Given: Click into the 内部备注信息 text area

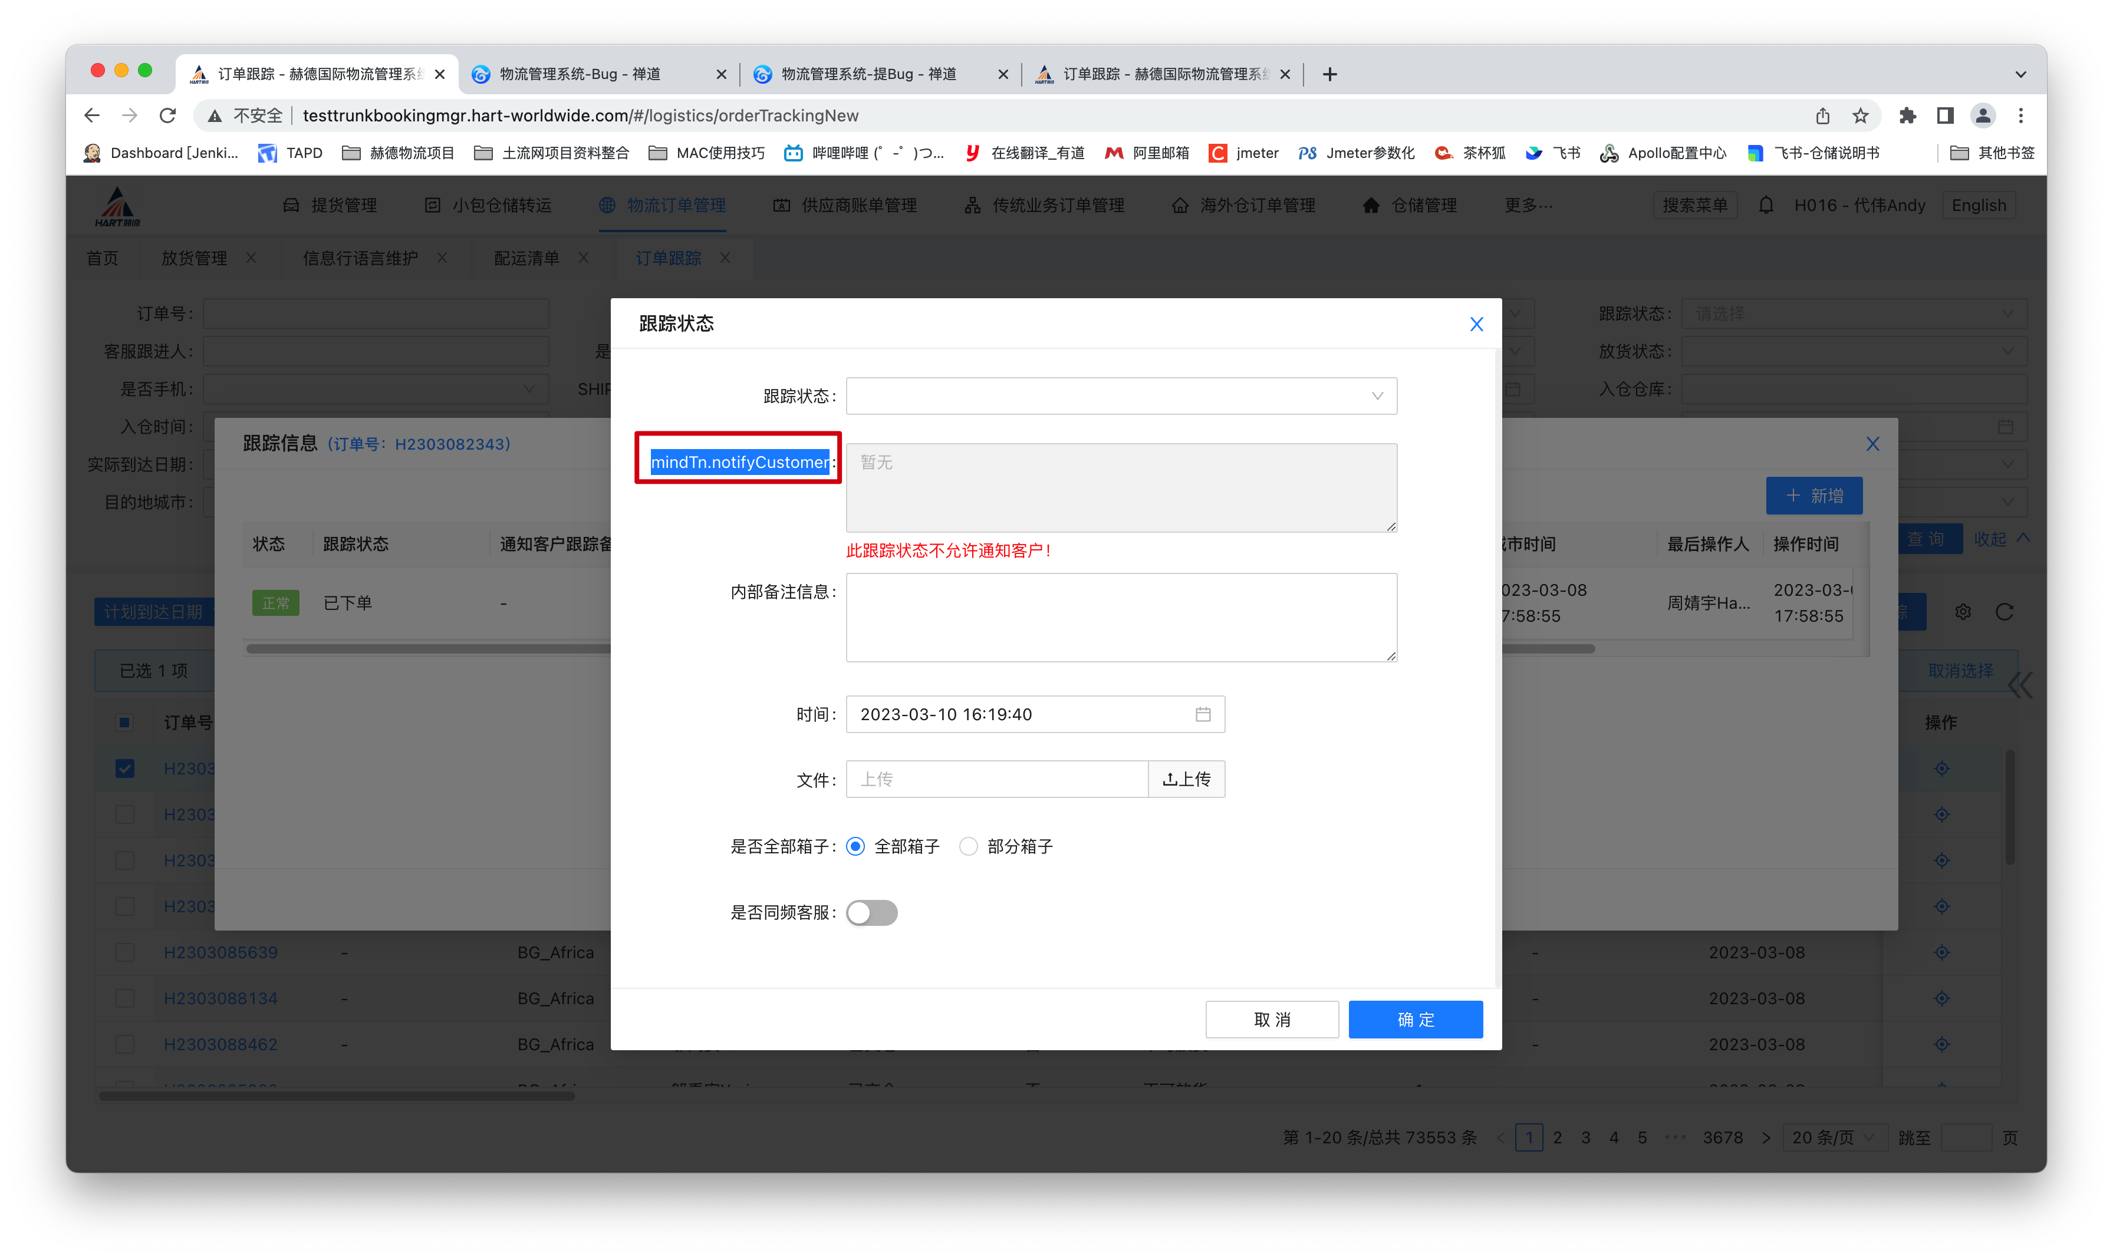Looking at the screenshot, I should [x=1121, y=617].
